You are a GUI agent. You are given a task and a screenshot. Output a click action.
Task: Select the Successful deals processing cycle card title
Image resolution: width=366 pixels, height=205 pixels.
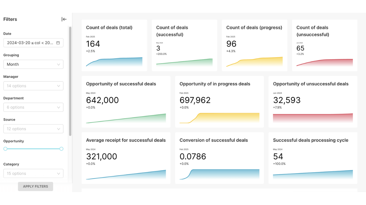[311, 140]
